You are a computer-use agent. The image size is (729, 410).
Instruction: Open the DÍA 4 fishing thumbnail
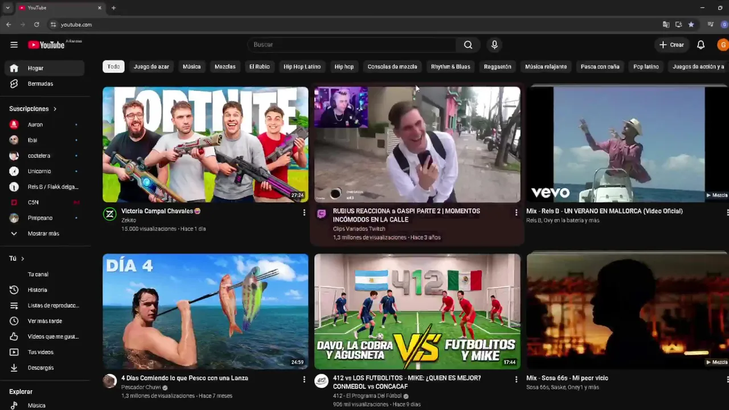click(x=206, y=311)
